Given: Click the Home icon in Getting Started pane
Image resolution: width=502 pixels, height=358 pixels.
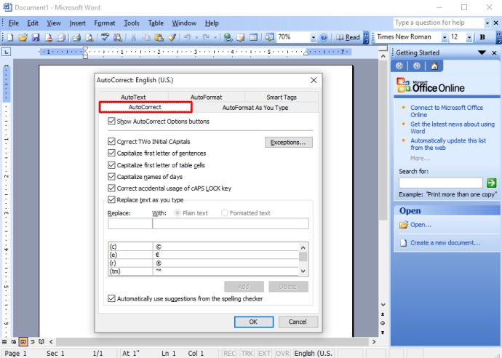Looking at the screenshot, I should tap(434, 66).
